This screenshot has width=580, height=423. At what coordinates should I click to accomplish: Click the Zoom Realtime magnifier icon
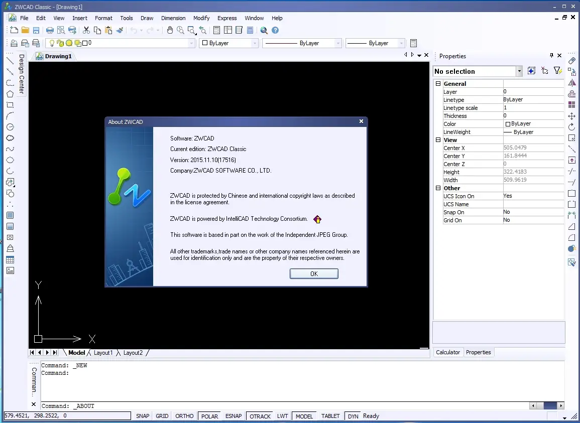click(180, 30)
